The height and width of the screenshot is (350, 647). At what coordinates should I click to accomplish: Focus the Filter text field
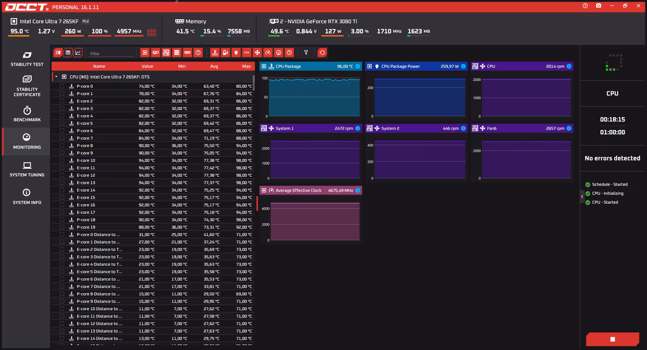[x=111, y=53]
